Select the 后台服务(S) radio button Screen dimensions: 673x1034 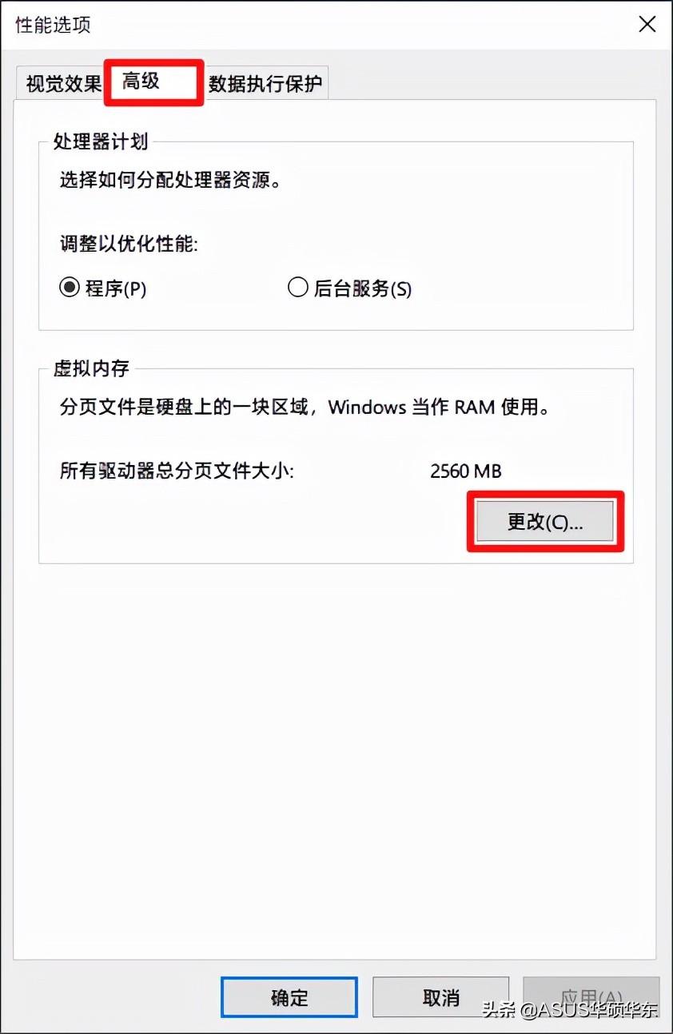pyautogui.click(x=350, y=288)
